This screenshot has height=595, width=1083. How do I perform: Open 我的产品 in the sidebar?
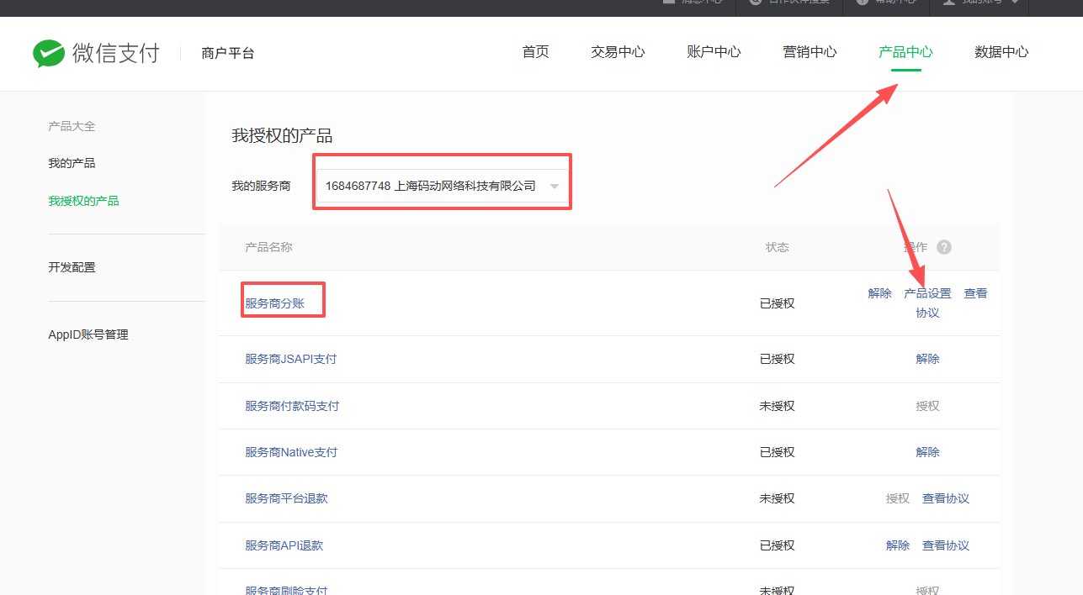[x=72, y=163]
